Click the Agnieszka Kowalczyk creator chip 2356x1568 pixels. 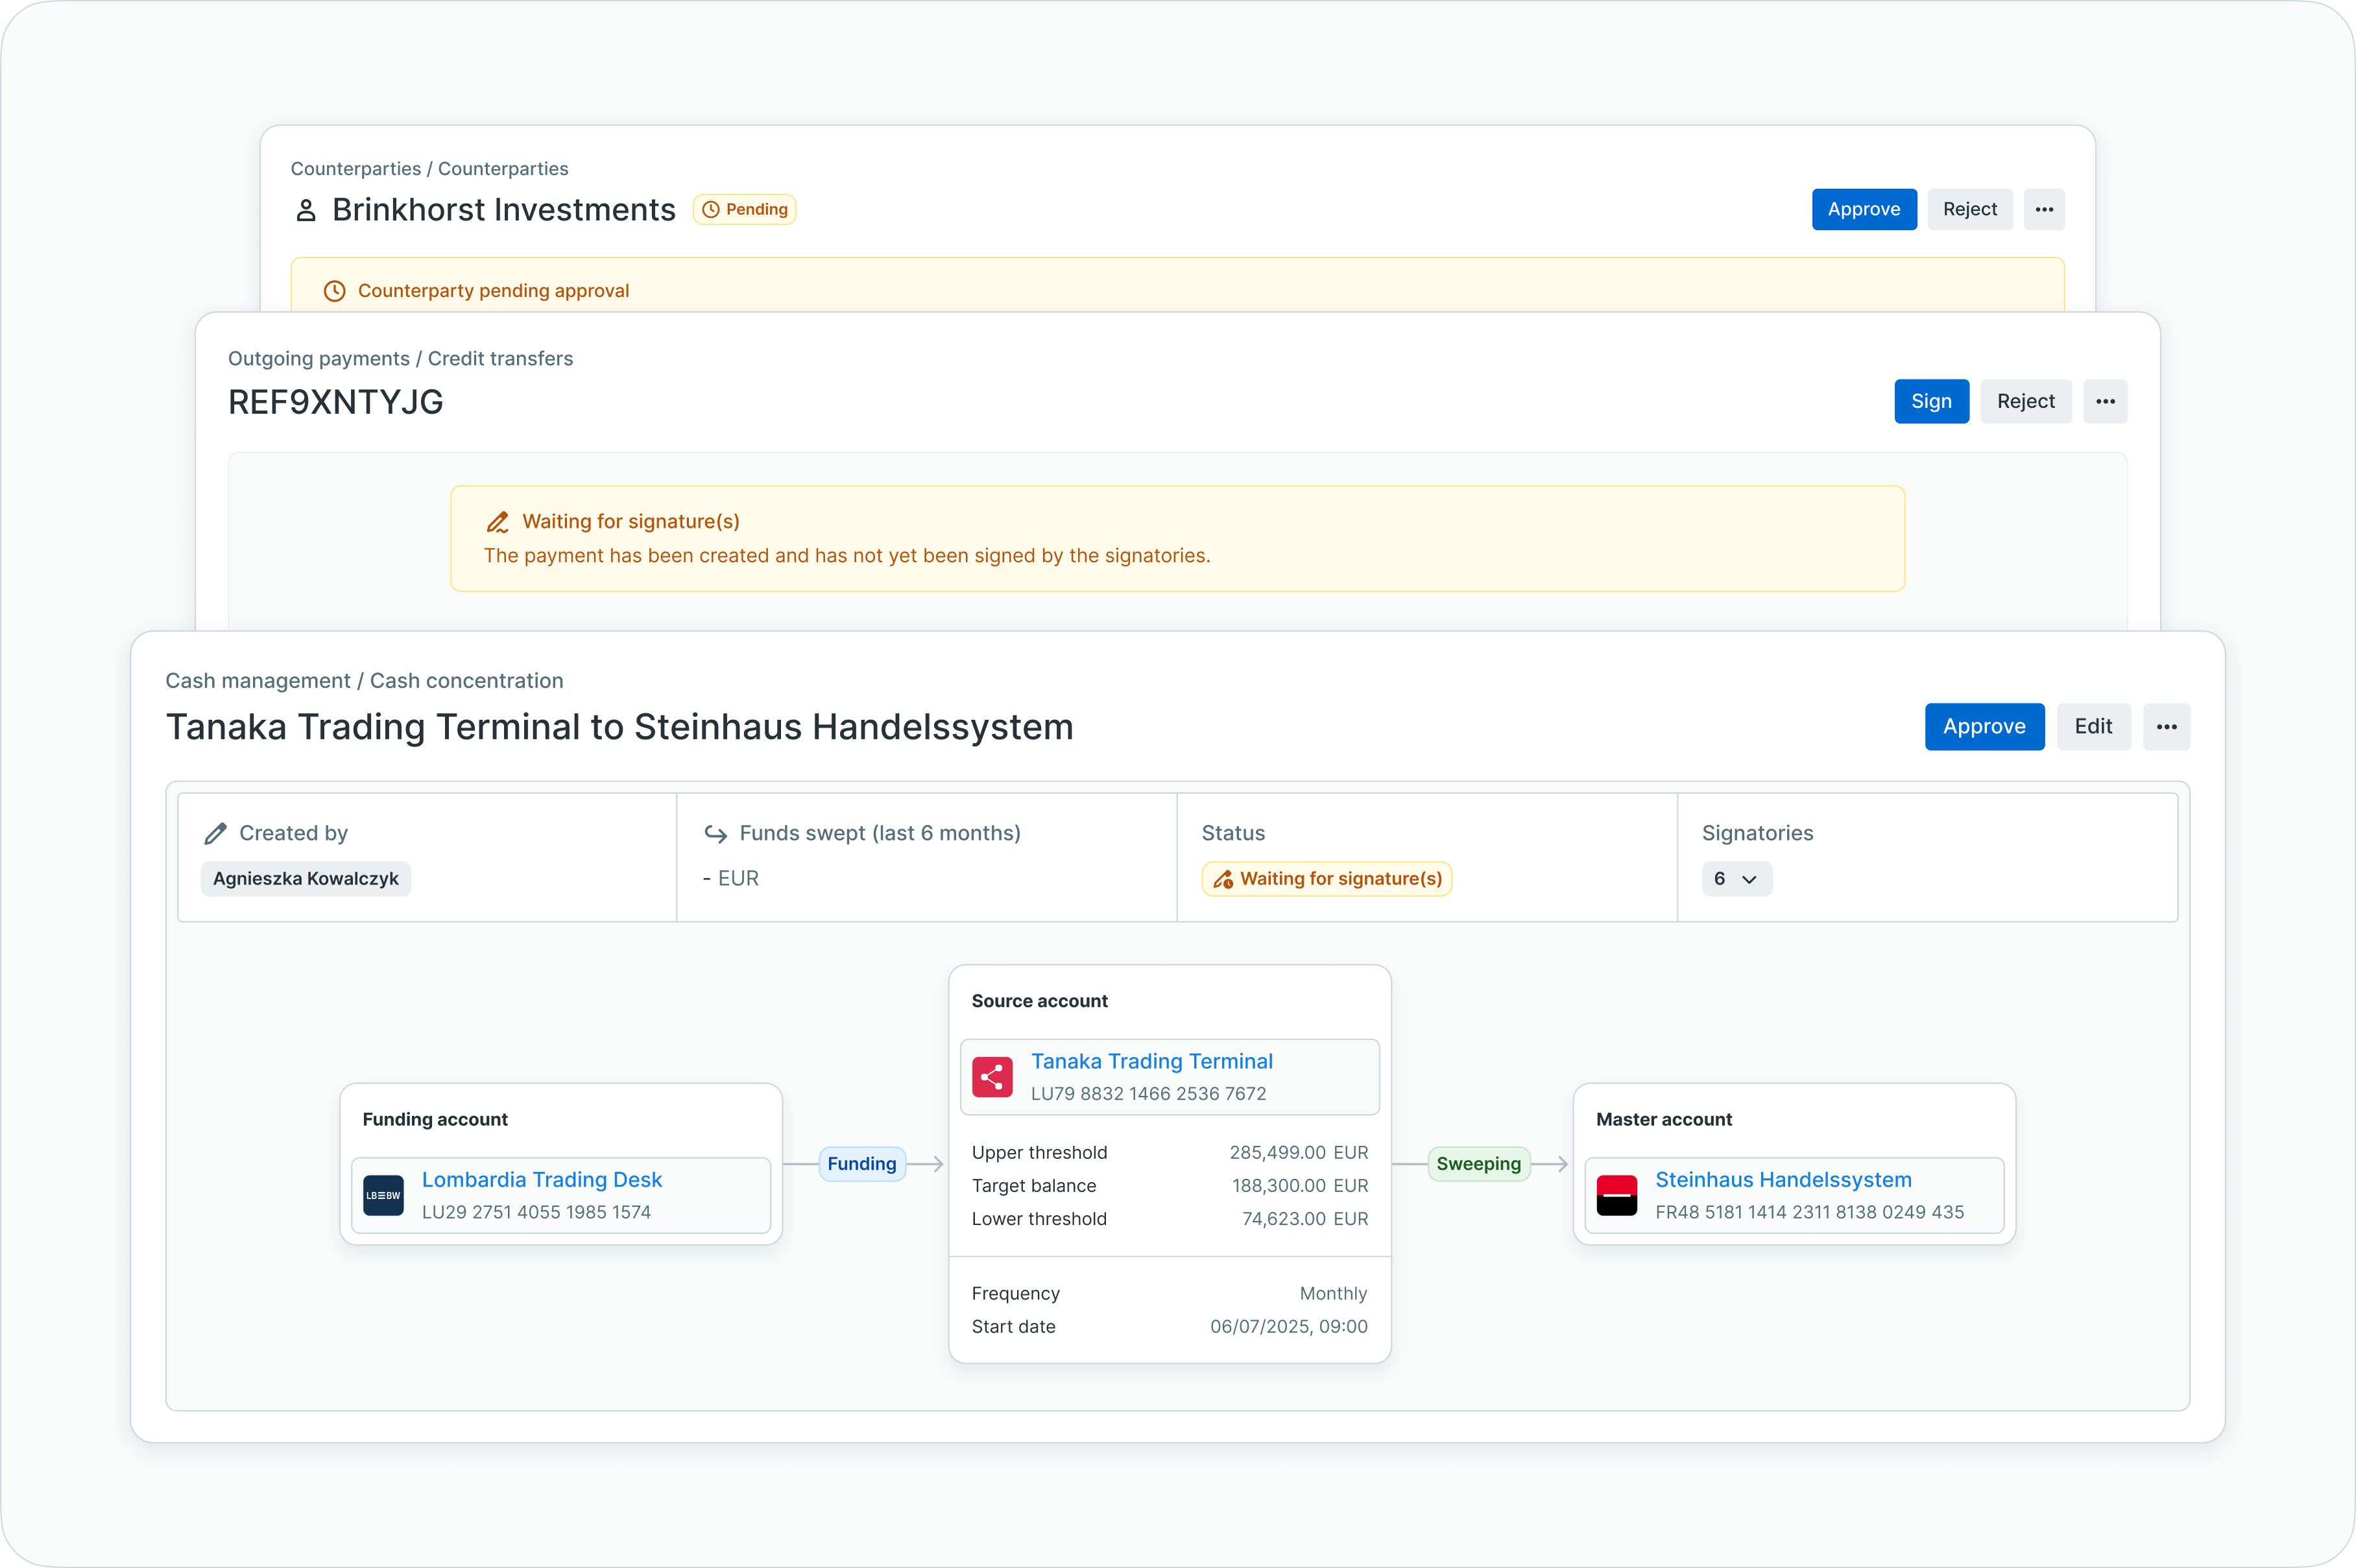click(305, 879)
